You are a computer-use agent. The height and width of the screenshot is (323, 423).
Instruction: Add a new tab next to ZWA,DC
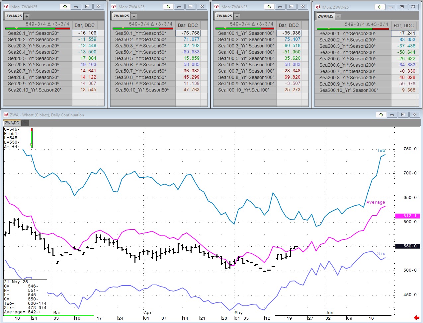[25, 123]
